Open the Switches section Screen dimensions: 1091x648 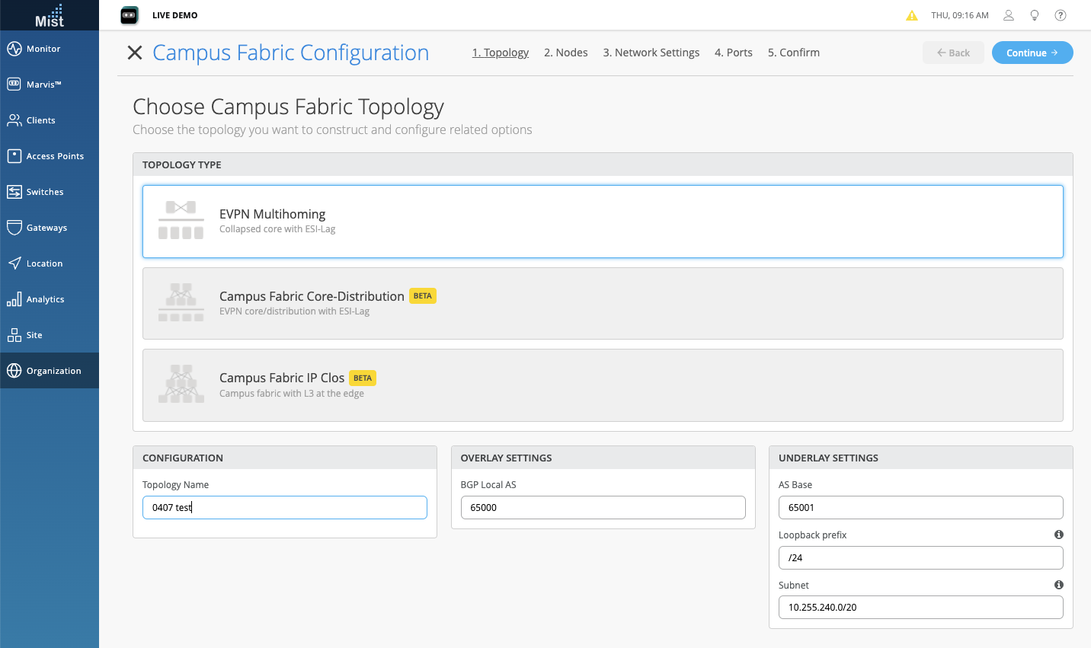click(x=45, y=192)
